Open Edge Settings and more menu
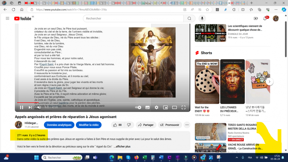288x162 pixels. coord(276,9)
